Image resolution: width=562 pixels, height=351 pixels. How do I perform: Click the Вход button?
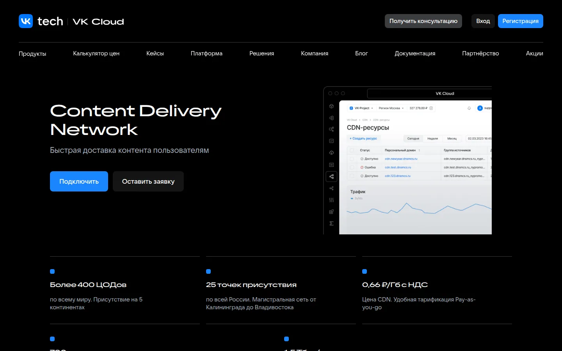pyautogui.click(x=483, y=21)
